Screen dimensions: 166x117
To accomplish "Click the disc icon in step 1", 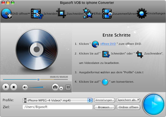I will click(x=95, y=44).
